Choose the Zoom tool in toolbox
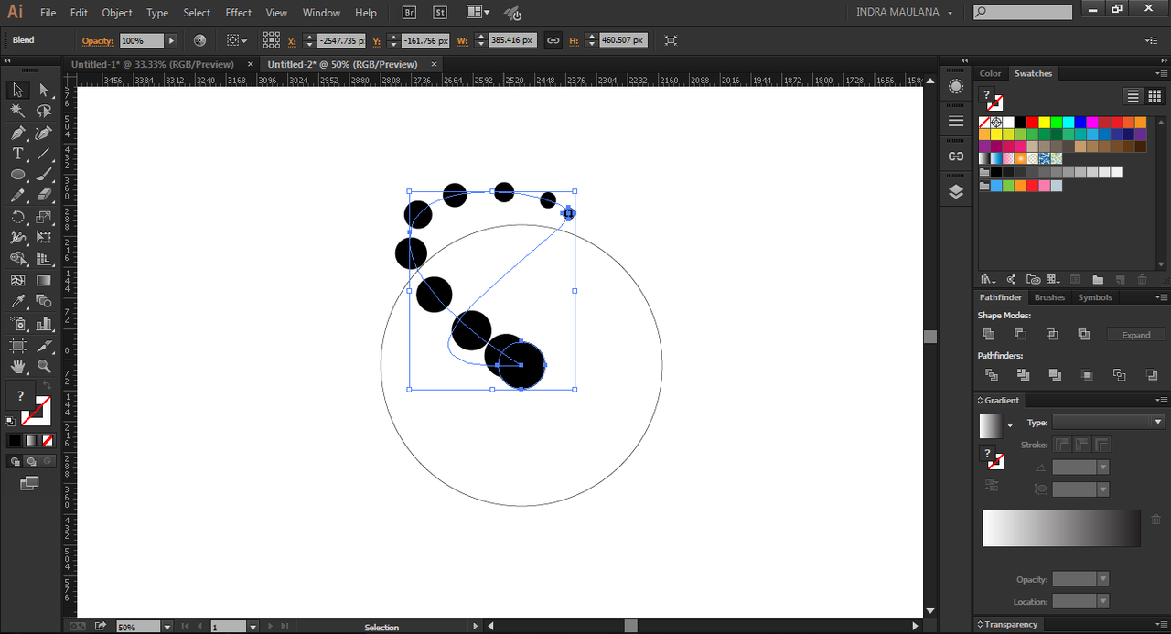This screenshot has height=634, width=1171. (44, 366)
